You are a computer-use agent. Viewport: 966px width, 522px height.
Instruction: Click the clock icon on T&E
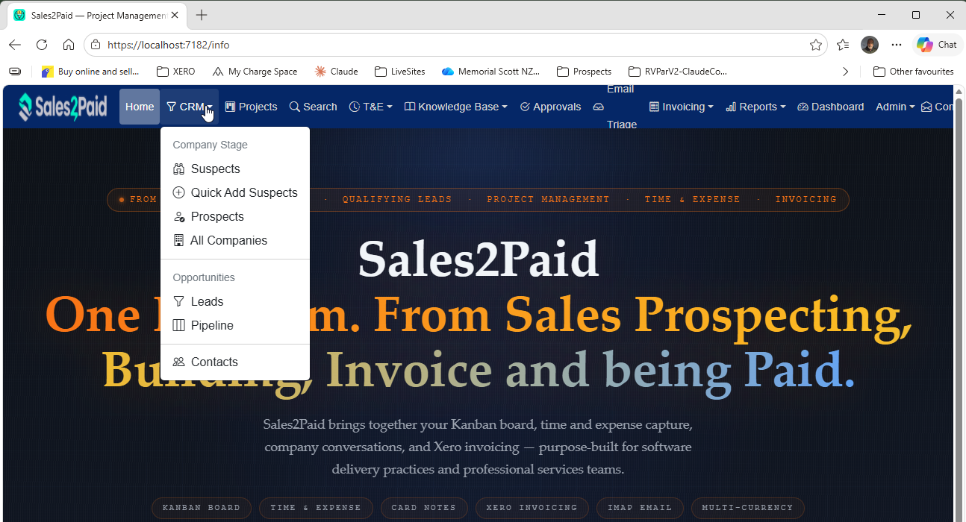point(355,107)
